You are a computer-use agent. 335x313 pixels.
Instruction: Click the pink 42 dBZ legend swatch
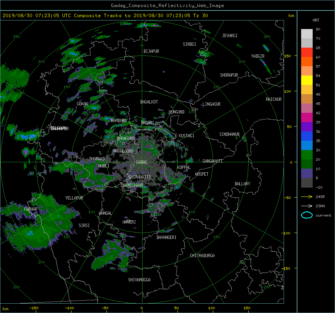coord(307,108)
